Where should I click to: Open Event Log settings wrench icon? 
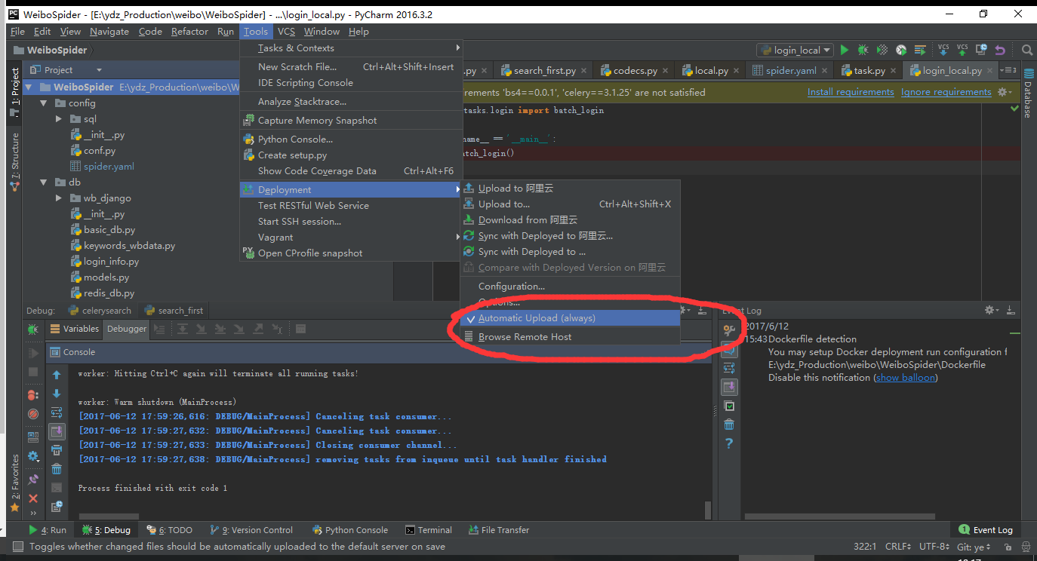point(729,330)
